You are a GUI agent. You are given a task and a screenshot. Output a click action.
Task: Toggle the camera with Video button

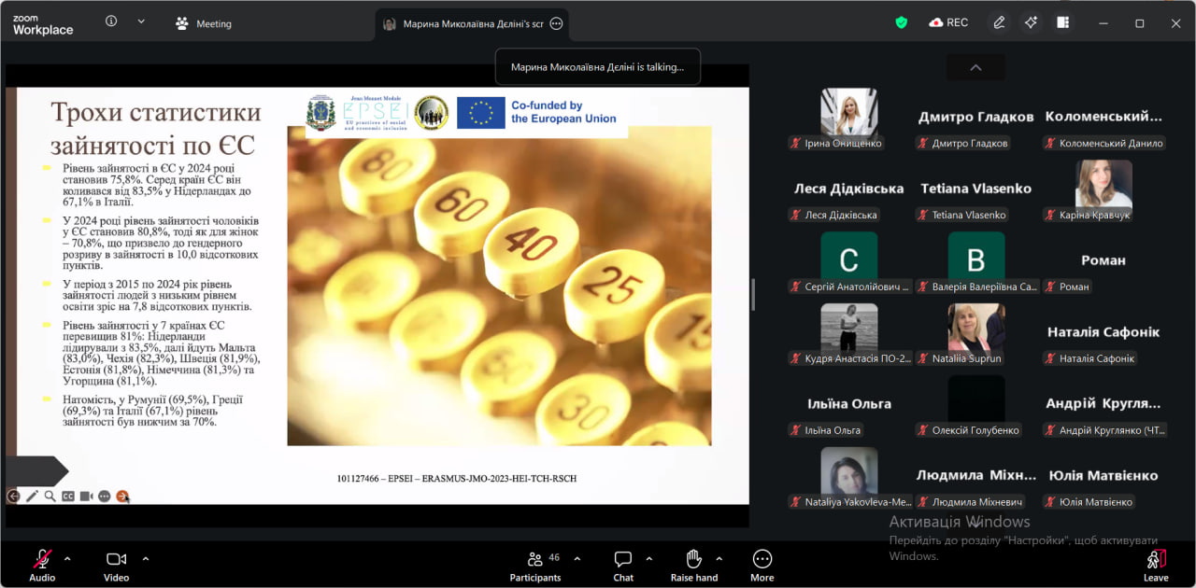tap(116, 565)
